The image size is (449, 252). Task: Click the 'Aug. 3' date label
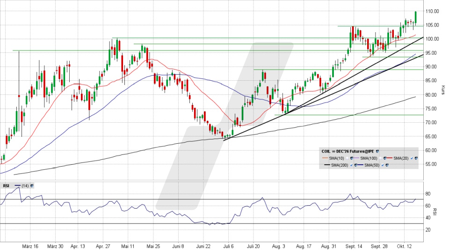(279, 246)
